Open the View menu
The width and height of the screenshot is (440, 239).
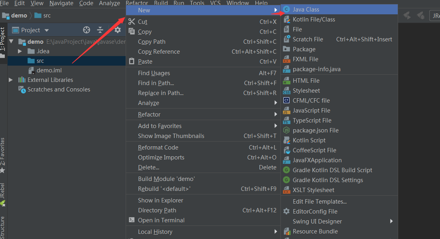37,3
